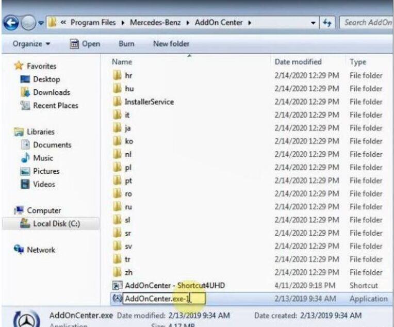Select Program Files in the breadcrumb

click(x=93, y=23)
